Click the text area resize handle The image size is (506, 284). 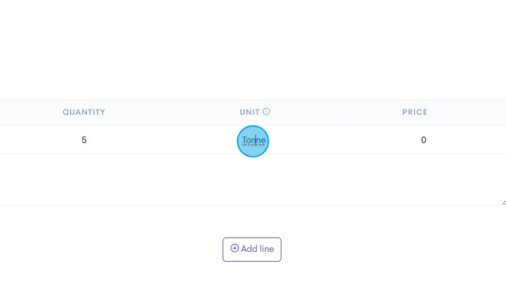(503, 202)
